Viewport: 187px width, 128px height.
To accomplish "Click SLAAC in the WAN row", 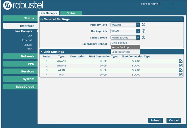I will pos(136,75).
